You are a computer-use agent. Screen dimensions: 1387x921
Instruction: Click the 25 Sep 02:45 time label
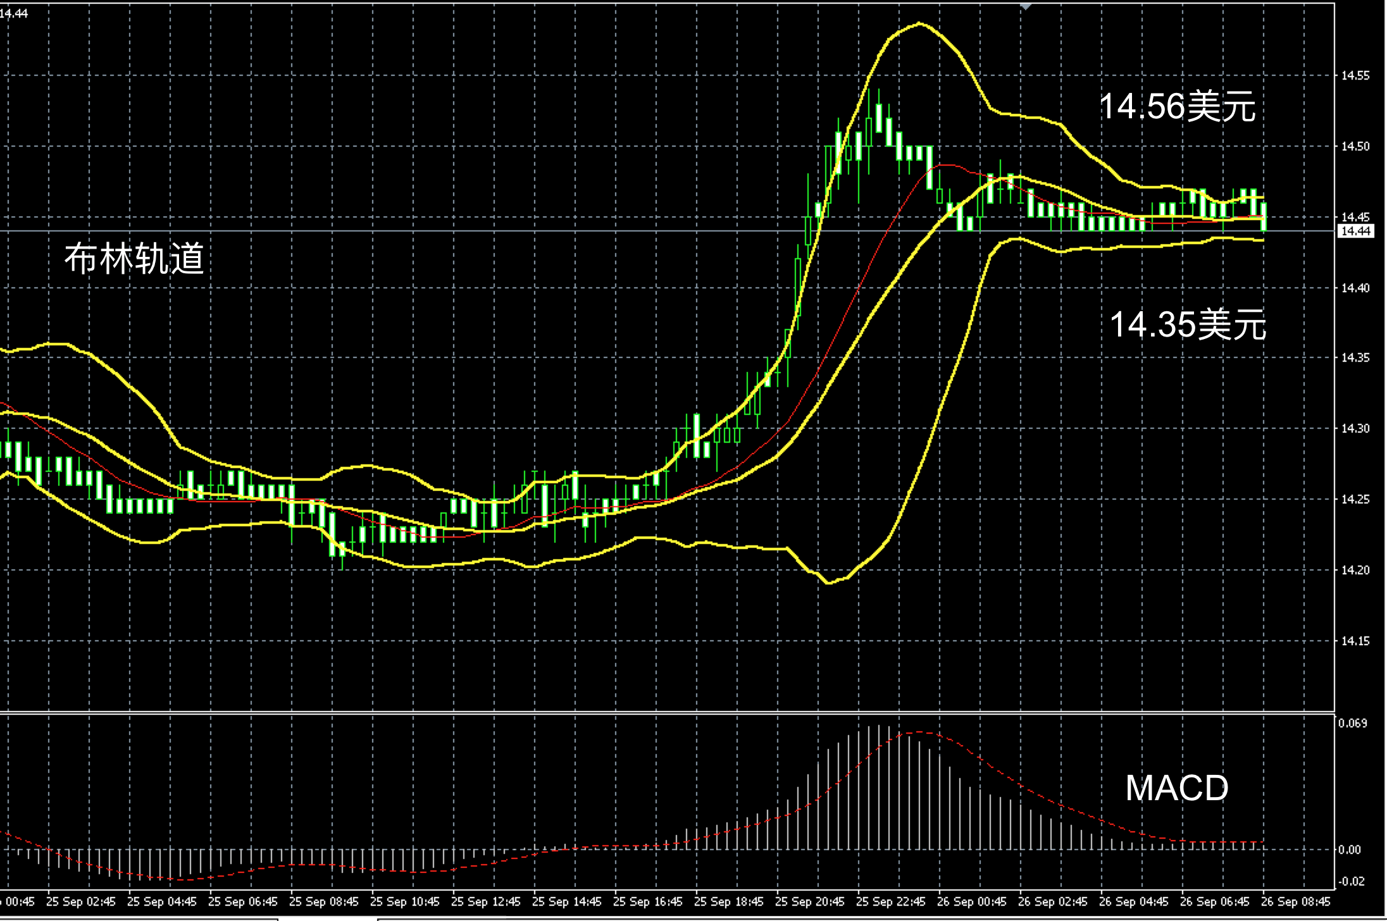tap(81, 902)
